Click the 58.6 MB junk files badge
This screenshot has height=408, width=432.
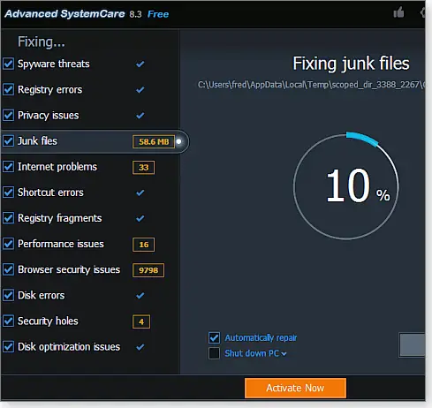[x=154, y=141]
